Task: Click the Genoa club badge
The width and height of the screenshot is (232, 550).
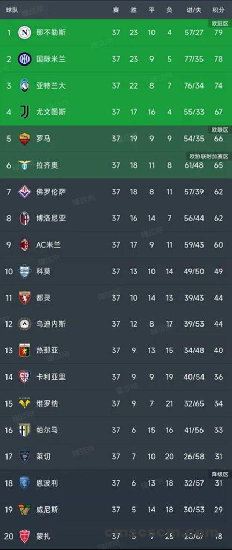Action: point(25,350)
